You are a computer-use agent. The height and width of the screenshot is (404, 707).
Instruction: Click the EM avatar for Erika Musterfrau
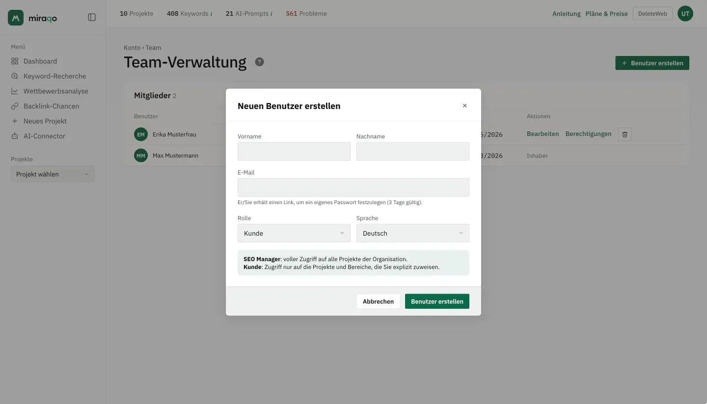pyautogui.click(x=141, y=134)
